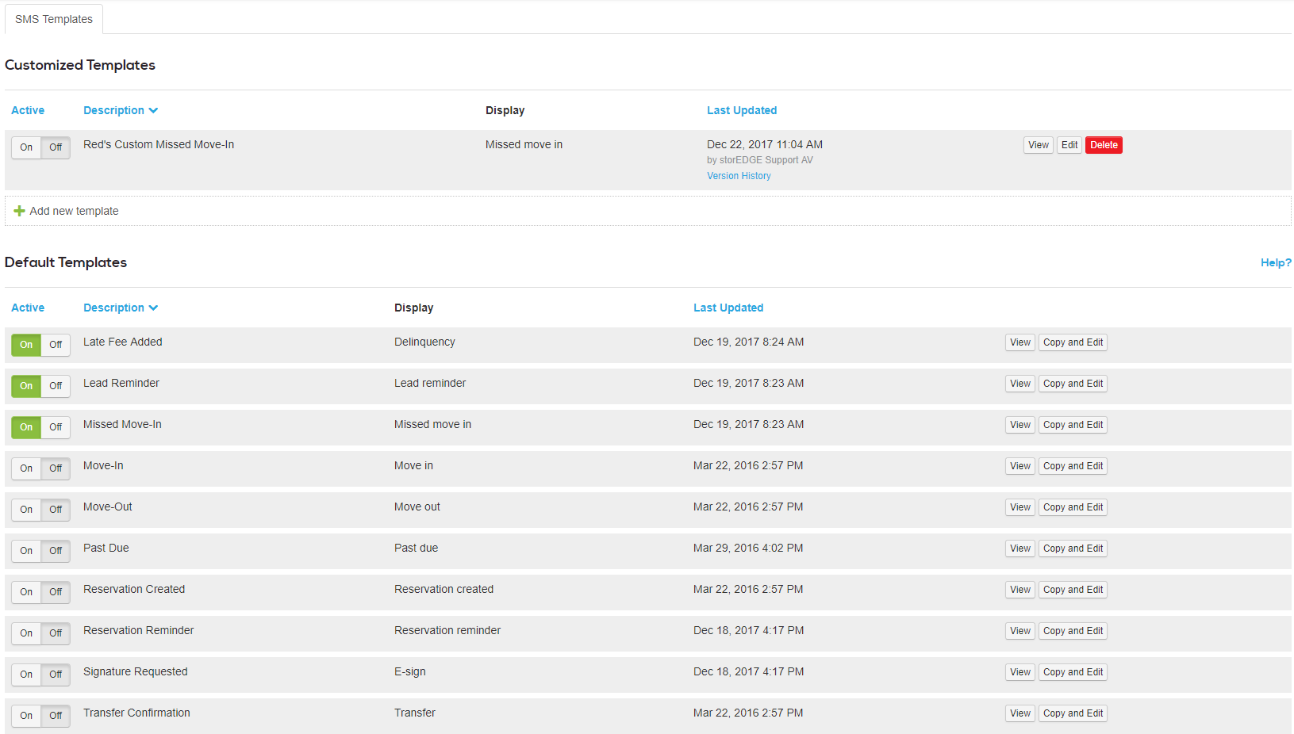Enable Red's Custom Missed Move-In template
Viewport: 1294px width, 734px height.
pyautogui.click(x=26, y=147)
